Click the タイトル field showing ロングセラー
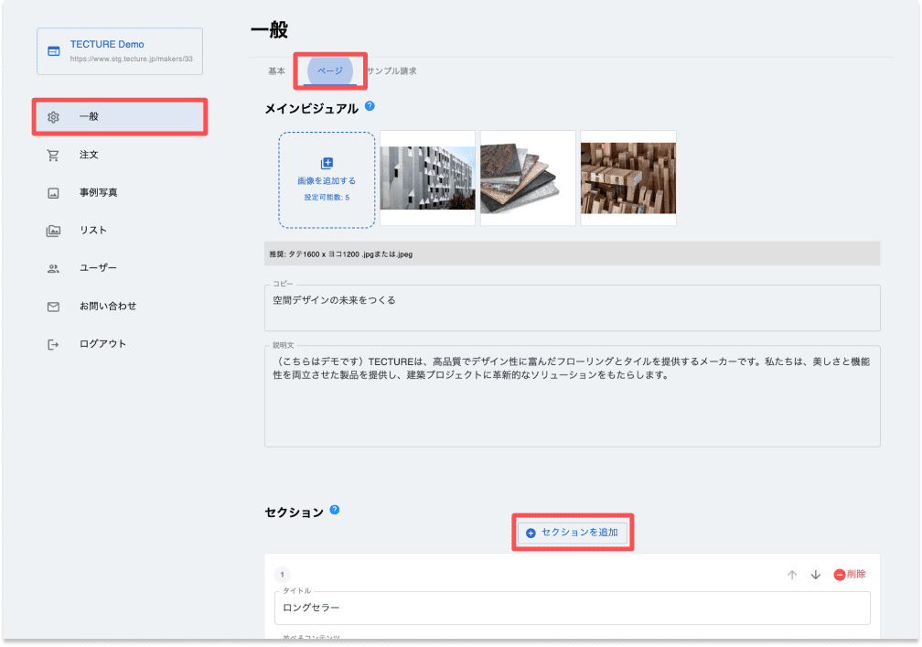The image size is (922, 647). [x=574, y=608]
